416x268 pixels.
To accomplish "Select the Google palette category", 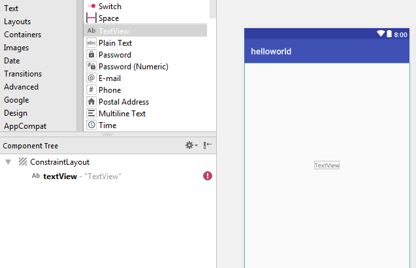I will 16,100.
